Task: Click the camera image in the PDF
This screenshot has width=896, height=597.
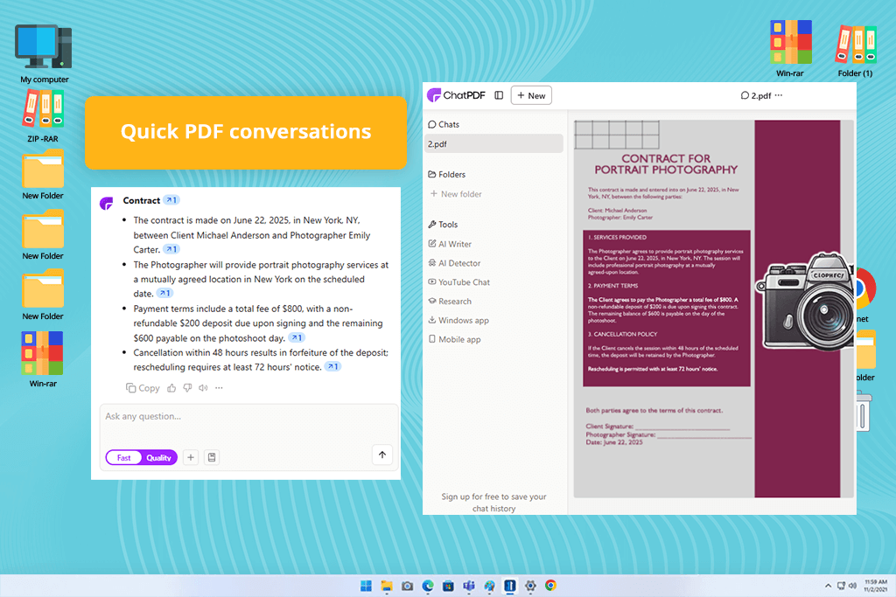Action: tap(806, 302)
